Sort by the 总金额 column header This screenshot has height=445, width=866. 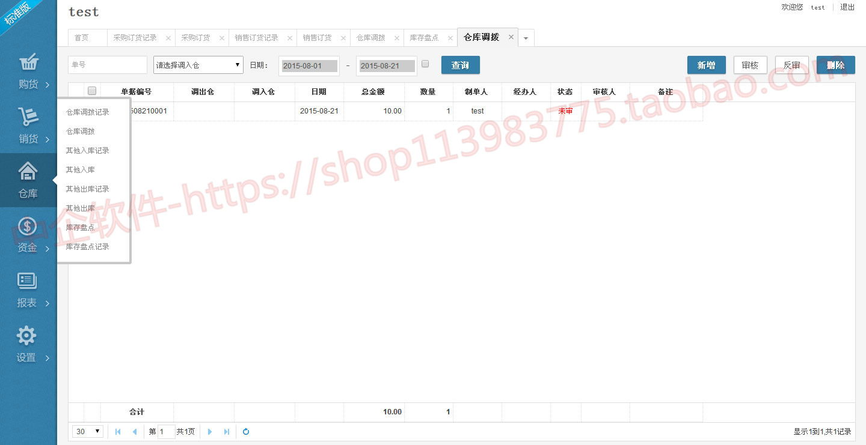pos(373,92)
